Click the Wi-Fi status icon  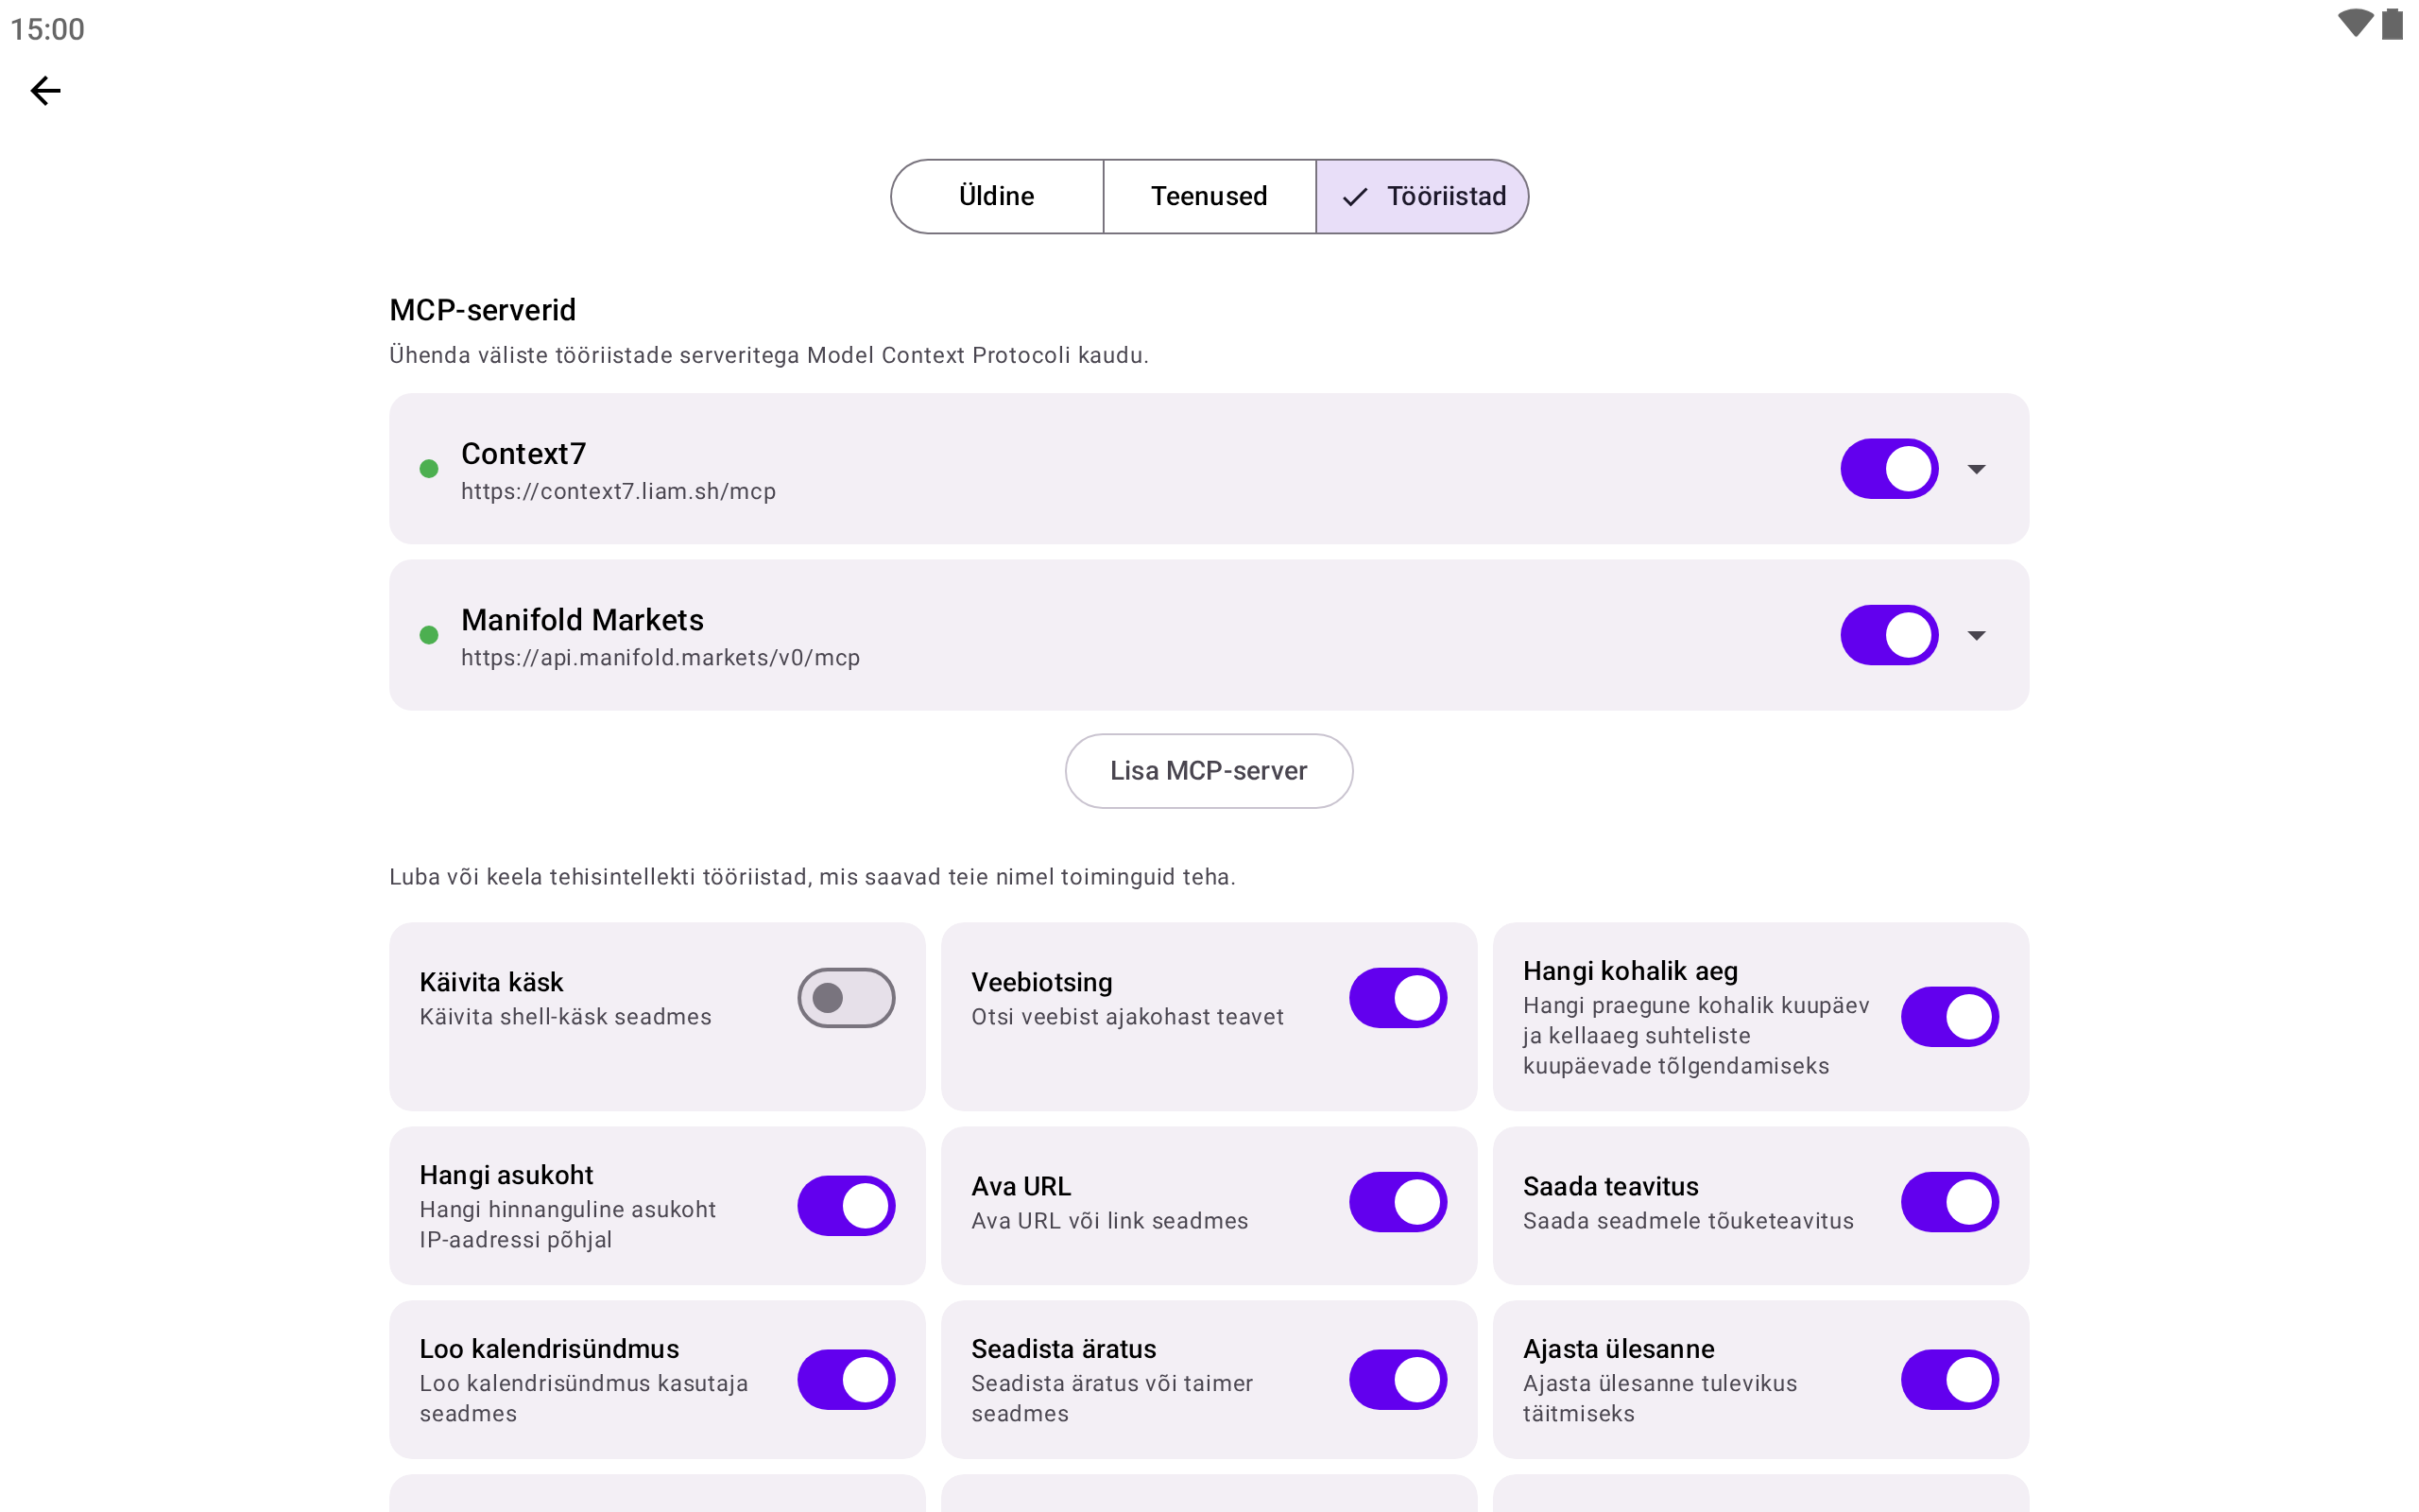tap(2354, 24)
